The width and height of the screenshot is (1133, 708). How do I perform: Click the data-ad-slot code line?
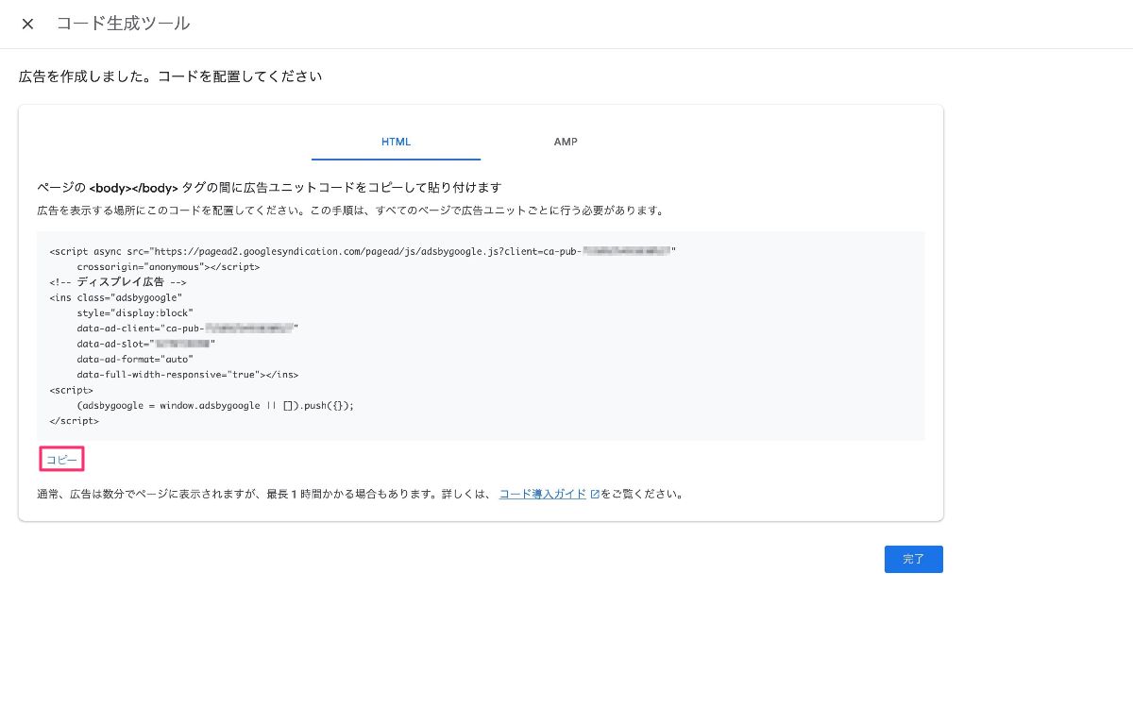click(x=146, y=344)
